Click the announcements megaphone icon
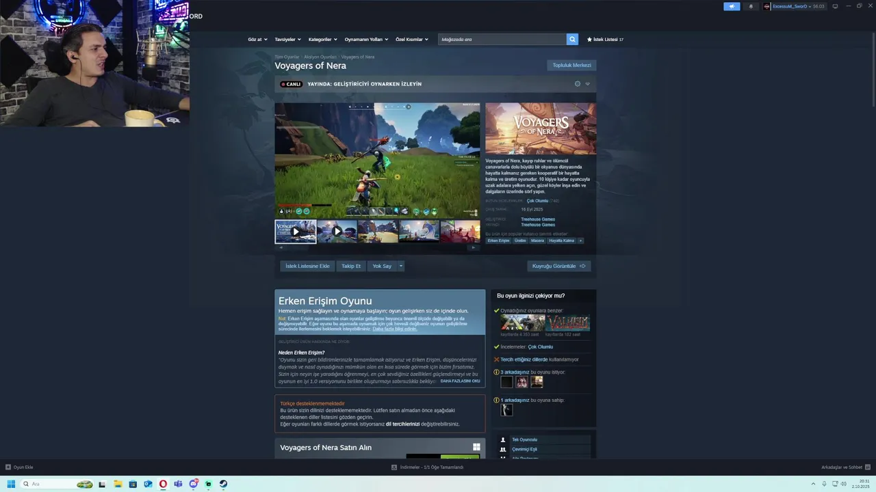Screen dimensions: 876x492 tap(732, 6)
